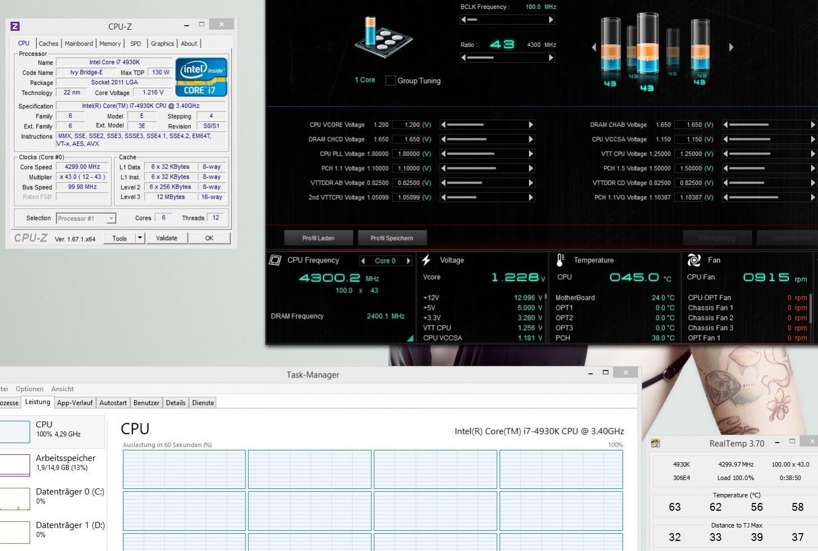The width and height of the screenshot is (818, 551).
Task: Select previous core in CPU Frequency panel
Action: (363, 261)
